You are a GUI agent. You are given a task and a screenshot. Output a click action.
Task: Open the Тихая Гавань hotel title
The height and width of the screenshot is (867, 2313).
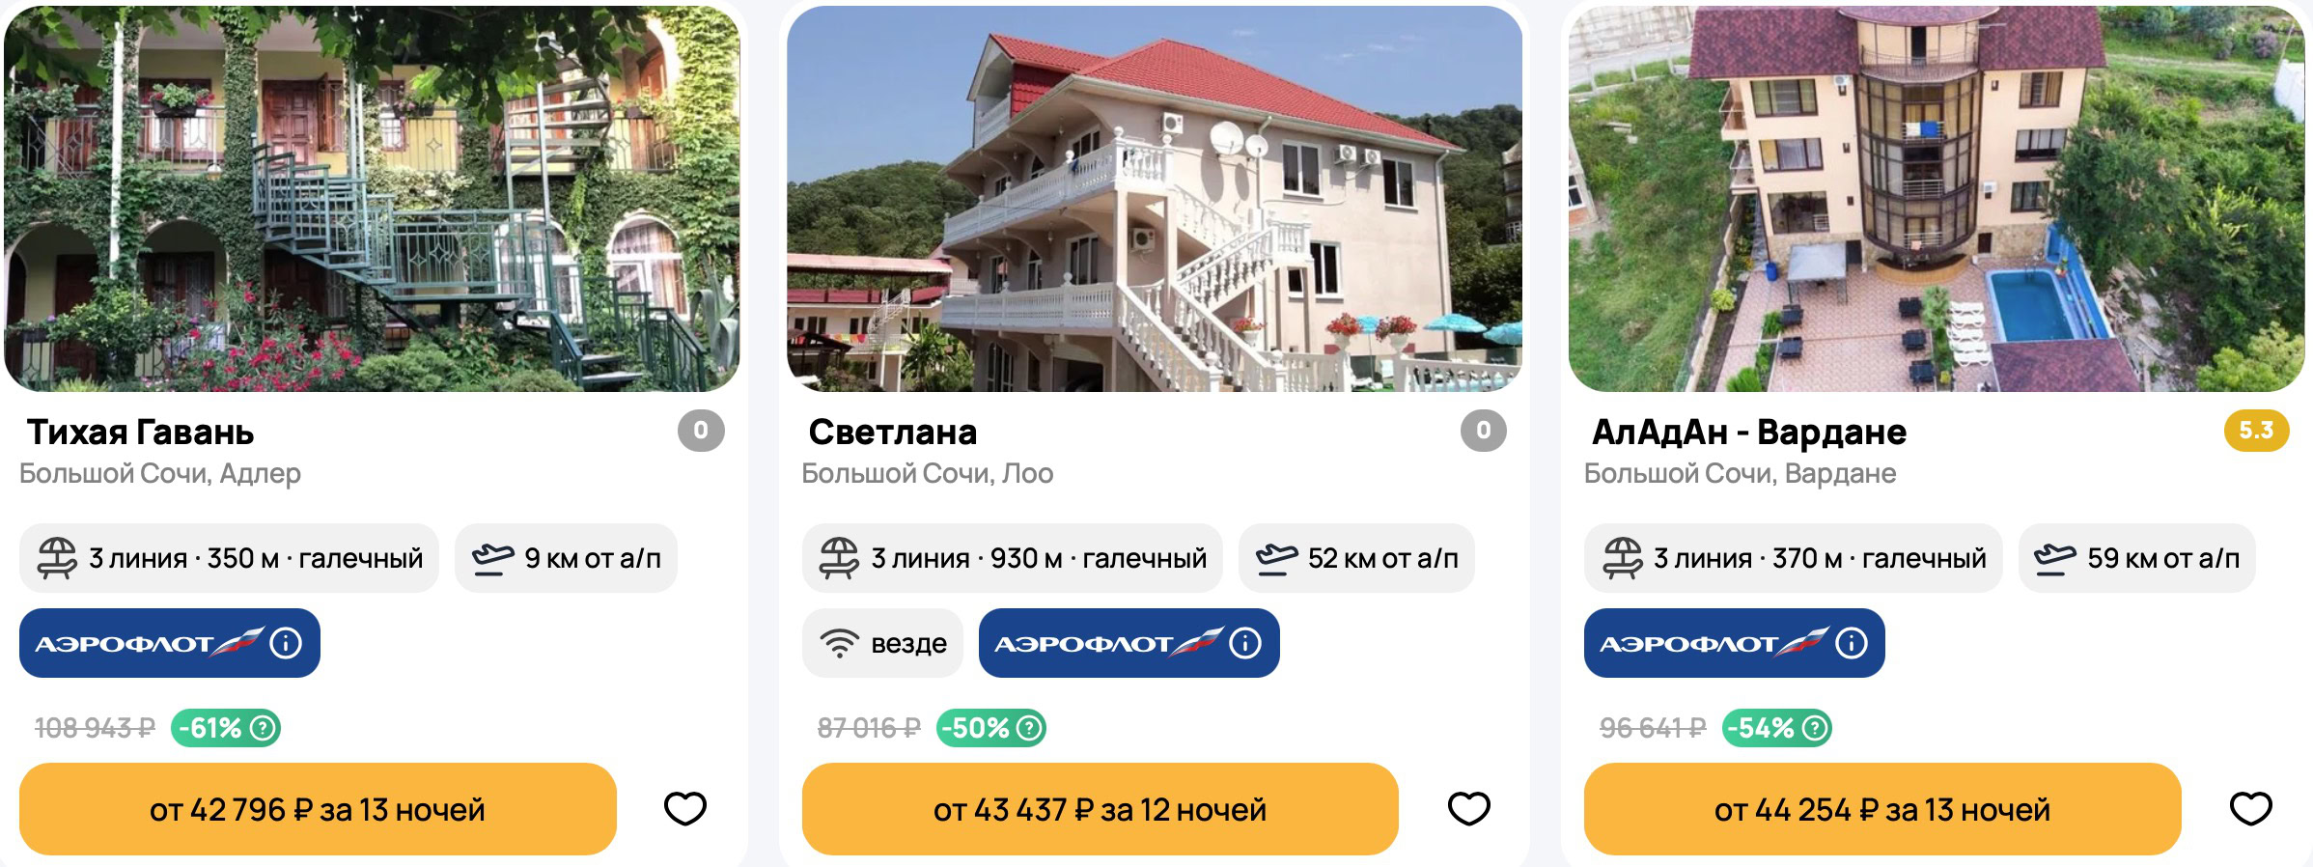tap(140, 432)
